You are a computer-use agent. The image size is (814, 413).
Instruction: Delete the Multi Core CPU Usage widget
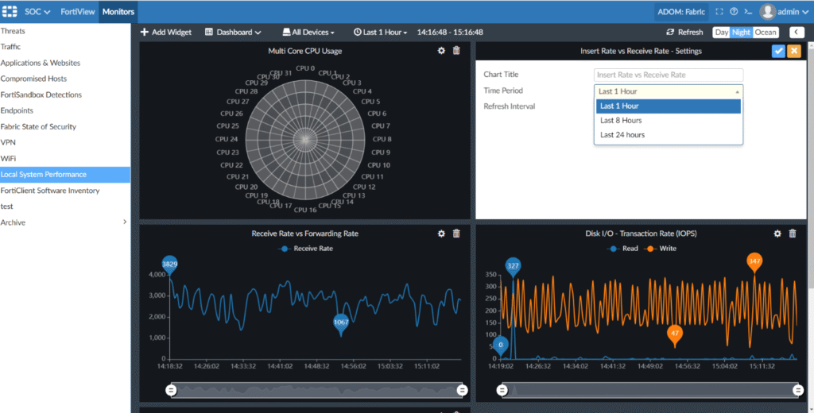point(456,51)
